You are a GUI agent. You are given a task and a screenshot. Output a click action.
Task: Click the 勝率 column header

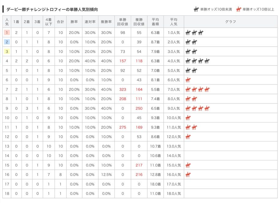(x=74, y=22)
